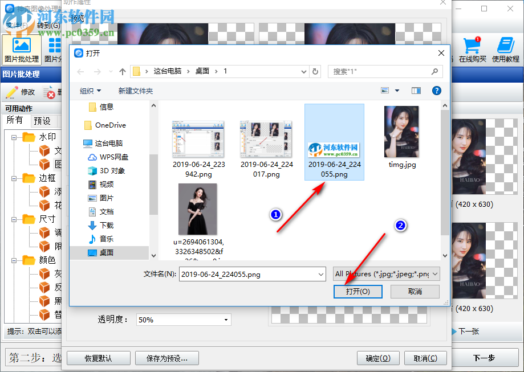The image size is (524, 372).
Task: Click the 下一步 button
Action: pyautogui.click(x=484, y=358)
